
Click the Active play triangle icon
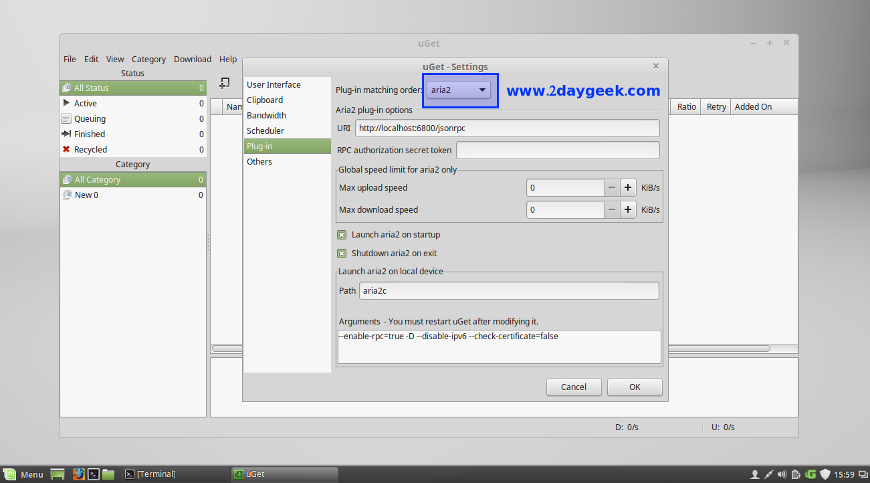coord(66,103)
